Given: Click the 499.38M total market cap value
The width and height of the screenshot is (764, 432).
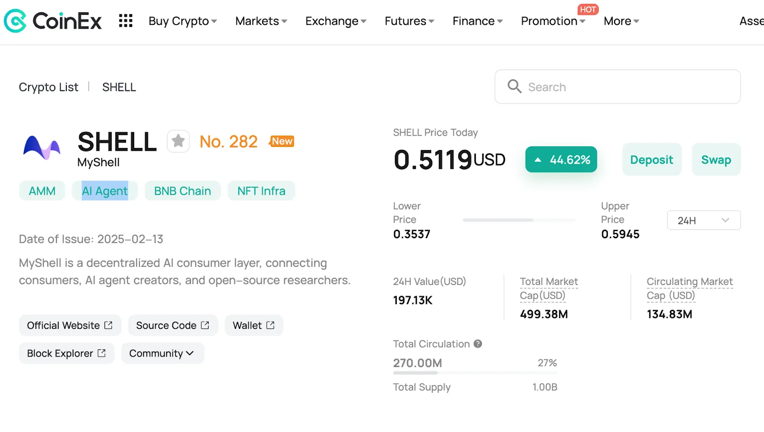Looking at the screenshot, I should (544, 314).
